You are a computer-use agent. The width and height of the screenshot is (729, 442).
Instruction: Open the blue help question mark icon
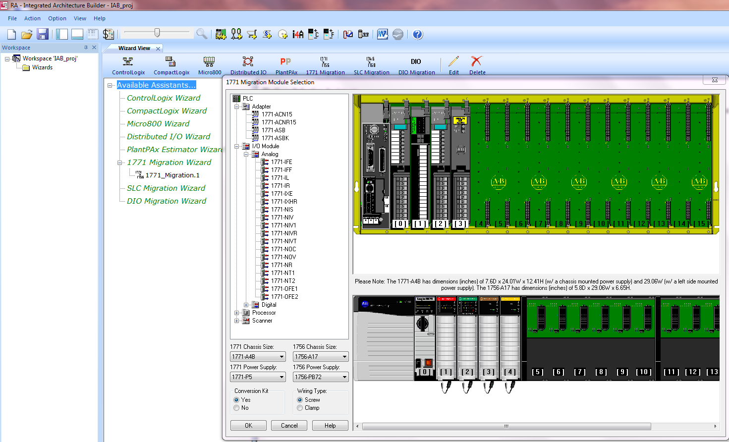pyautogui.click(x=418, y=34)
